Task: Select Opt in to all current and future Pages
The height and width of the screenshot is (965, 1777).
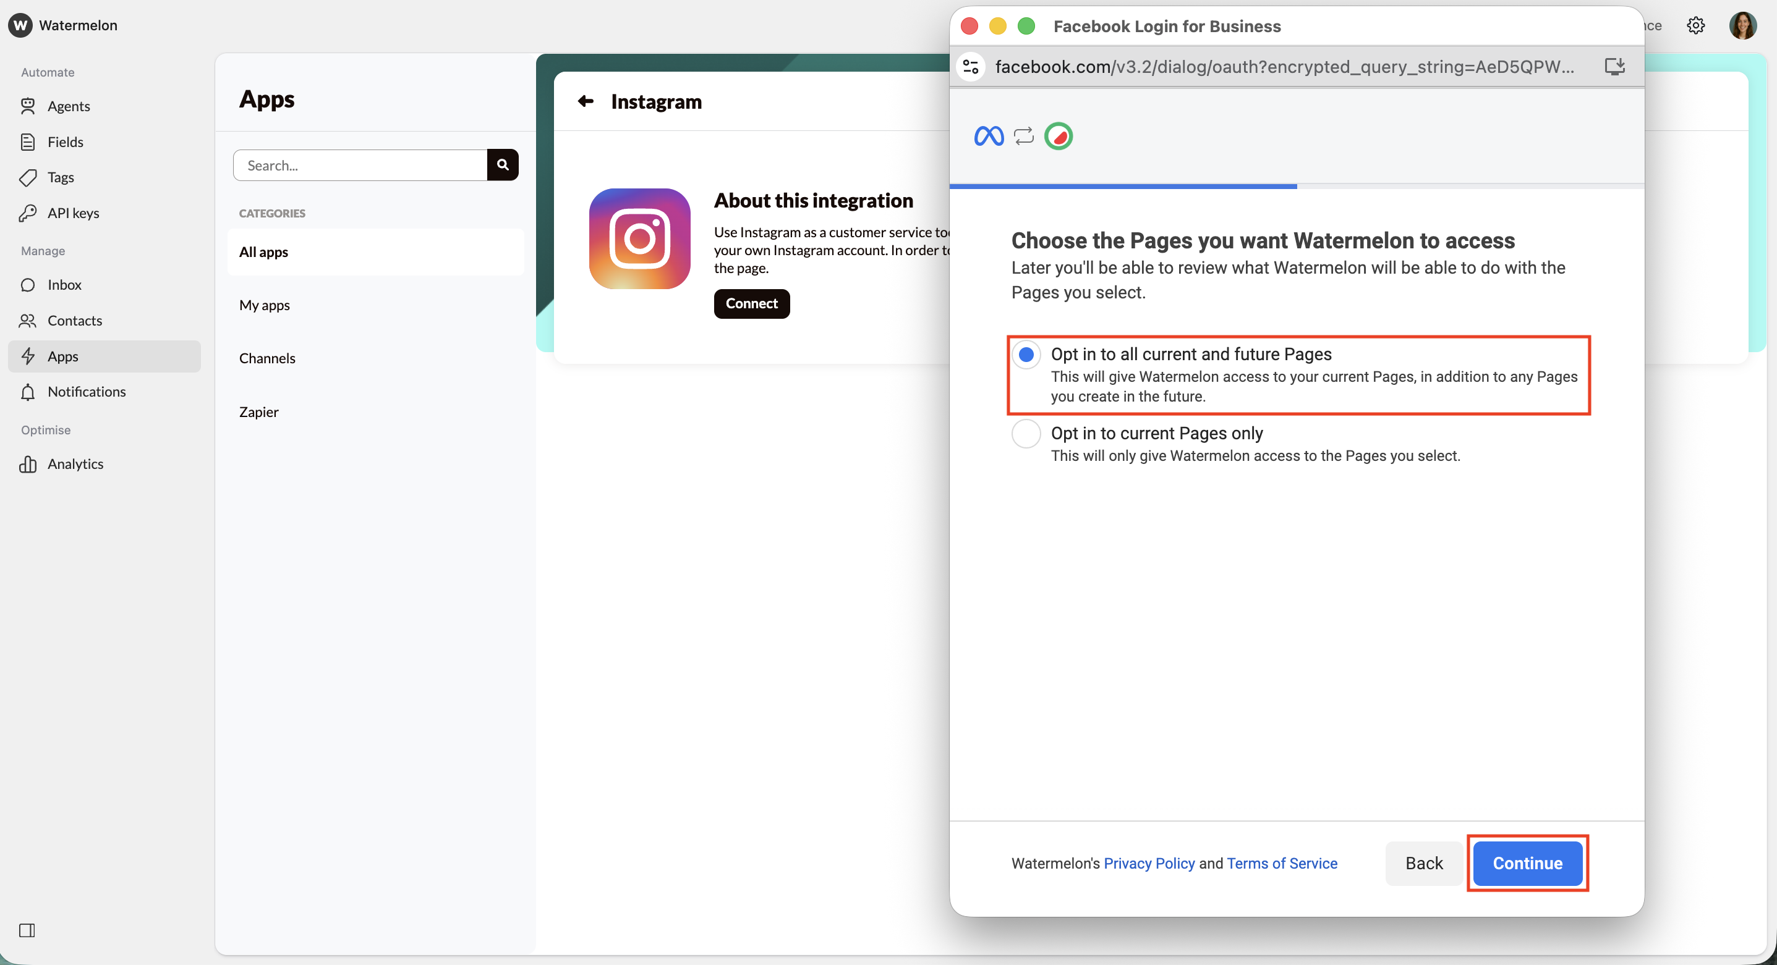Action: pos(1026,353)
